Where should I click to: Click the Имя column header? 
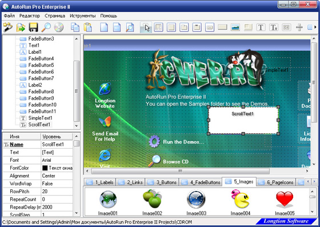(22, 136)
